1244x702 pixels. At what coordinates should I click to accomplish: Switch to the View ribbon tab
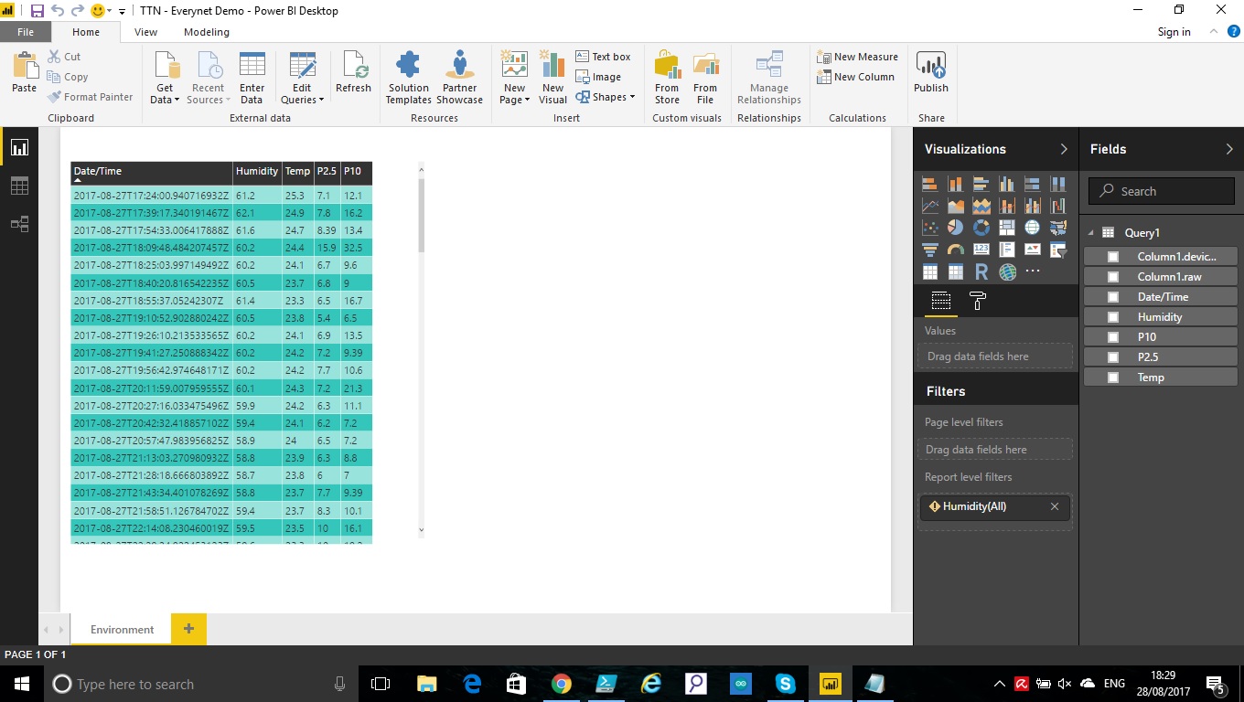pos(145,32)
